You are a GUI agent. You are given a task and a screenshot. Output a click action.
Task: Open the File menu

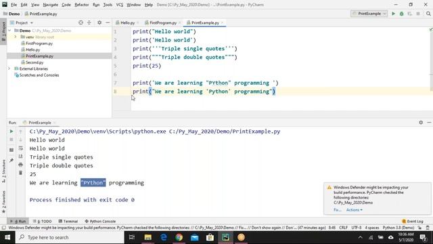click(x=14, y=5)
